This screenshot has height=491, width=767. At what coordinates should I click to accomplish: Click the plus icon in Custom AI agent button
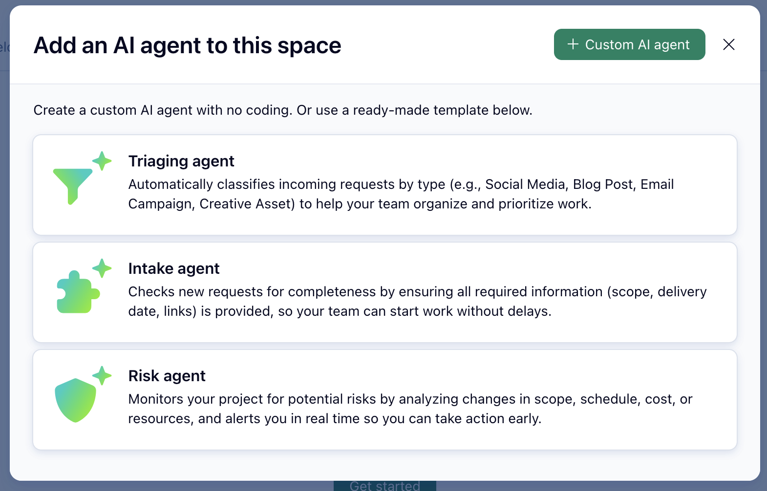coord(573,44)
